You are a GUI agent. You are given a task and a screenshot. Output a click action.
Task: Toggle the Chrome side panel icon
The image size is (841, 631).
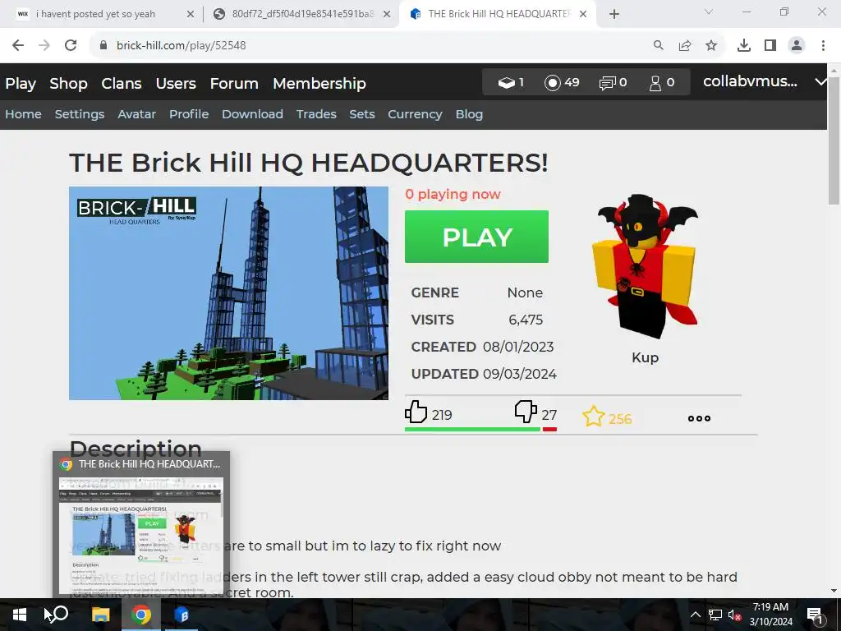(x=770, y=46)
